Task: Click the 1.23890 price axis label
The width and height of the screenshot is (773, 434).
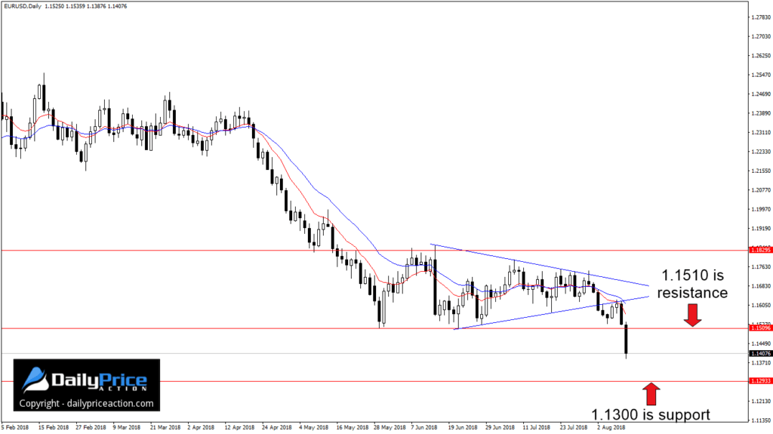Action: (761, 113)
